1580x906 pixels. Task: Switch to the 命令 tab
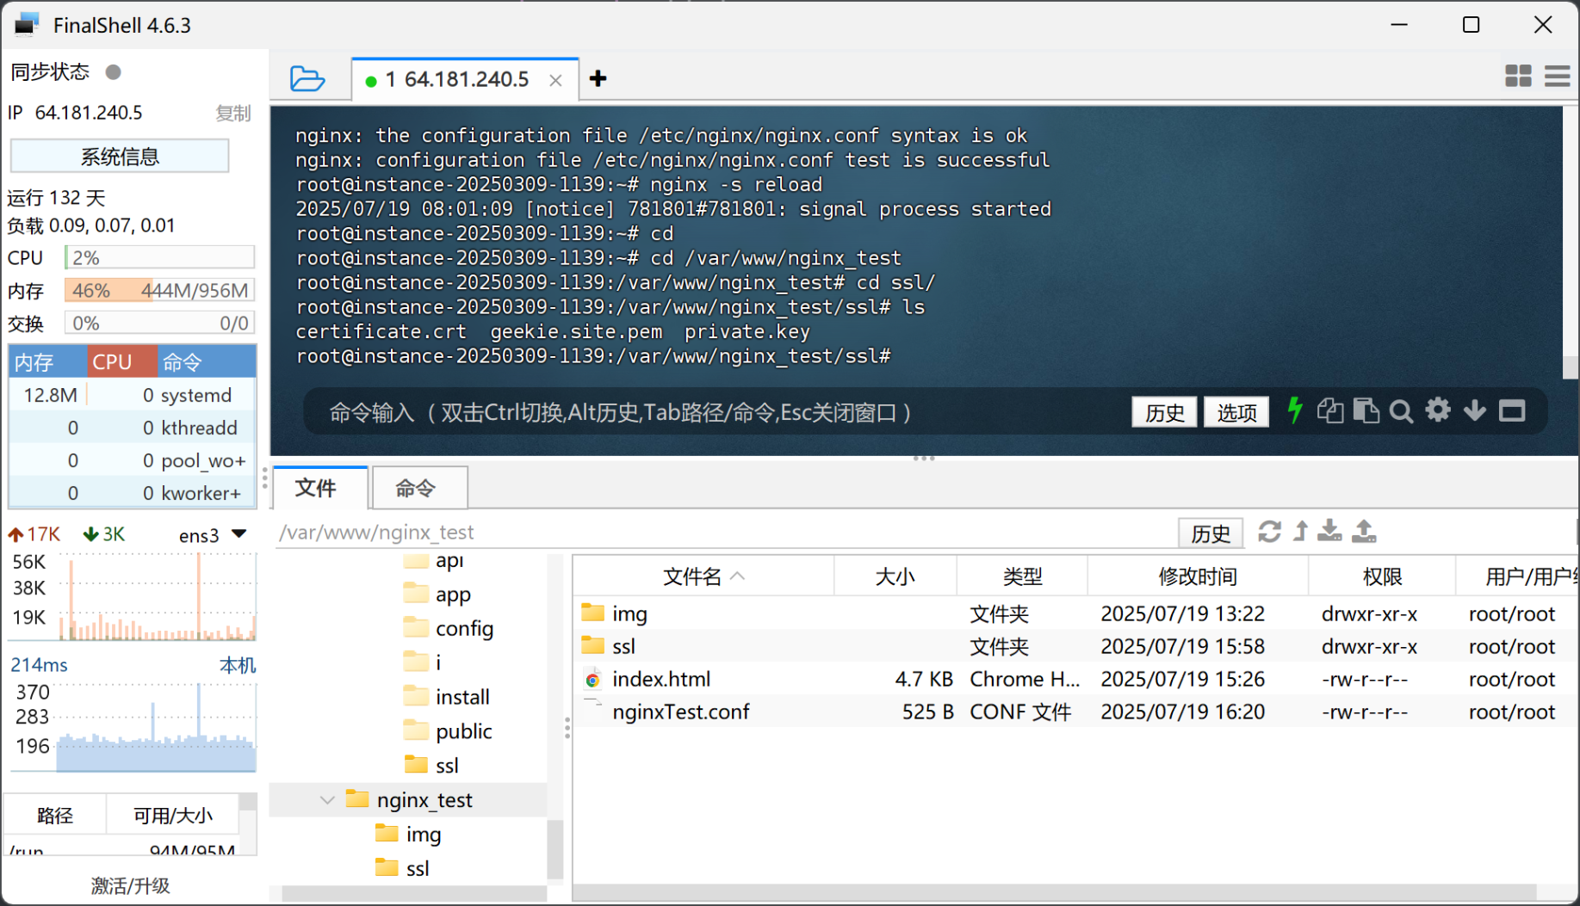(416, 489)
